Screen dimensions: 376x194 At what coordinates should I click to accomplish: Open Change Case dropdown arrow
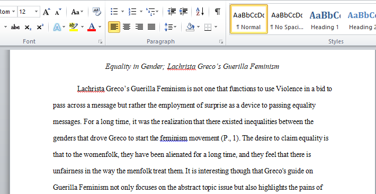(x=82, y=12)
